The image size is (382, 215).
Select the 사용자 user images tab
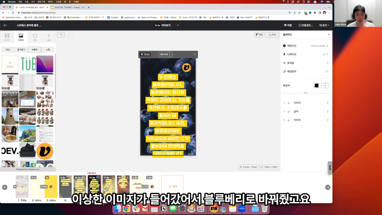(x=35, y=50)
